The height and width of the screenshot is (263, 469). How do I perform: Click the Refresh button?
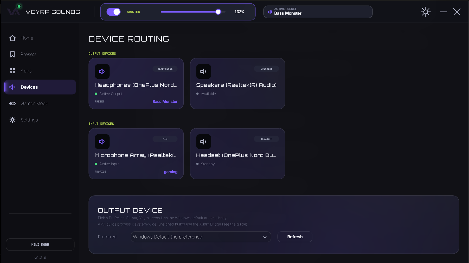295,237
